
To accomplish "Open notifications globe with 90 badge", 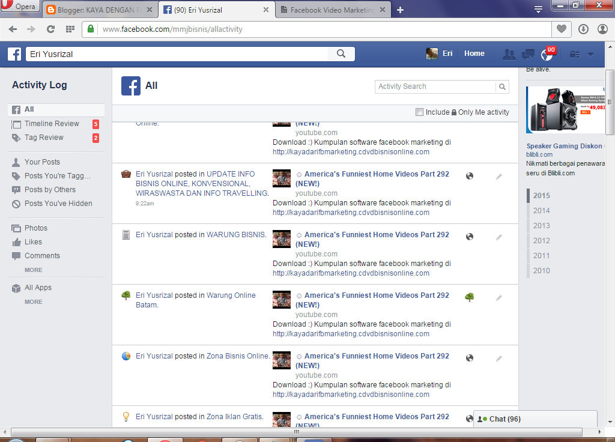I will [548, 53].
